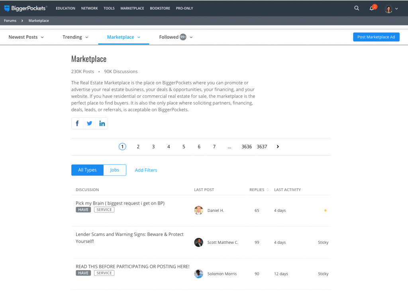408x292 pixels.
Task: Click the Discussion column header
Action: click(87, 189)
